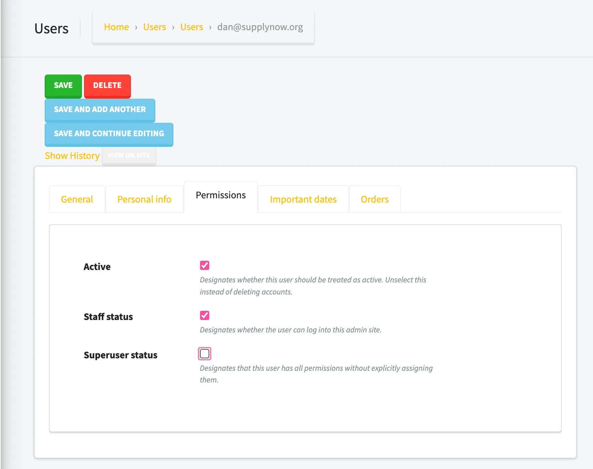Click the Active field label
The width and height of the screenshot is (593, 469).
[x=97, y=267]
